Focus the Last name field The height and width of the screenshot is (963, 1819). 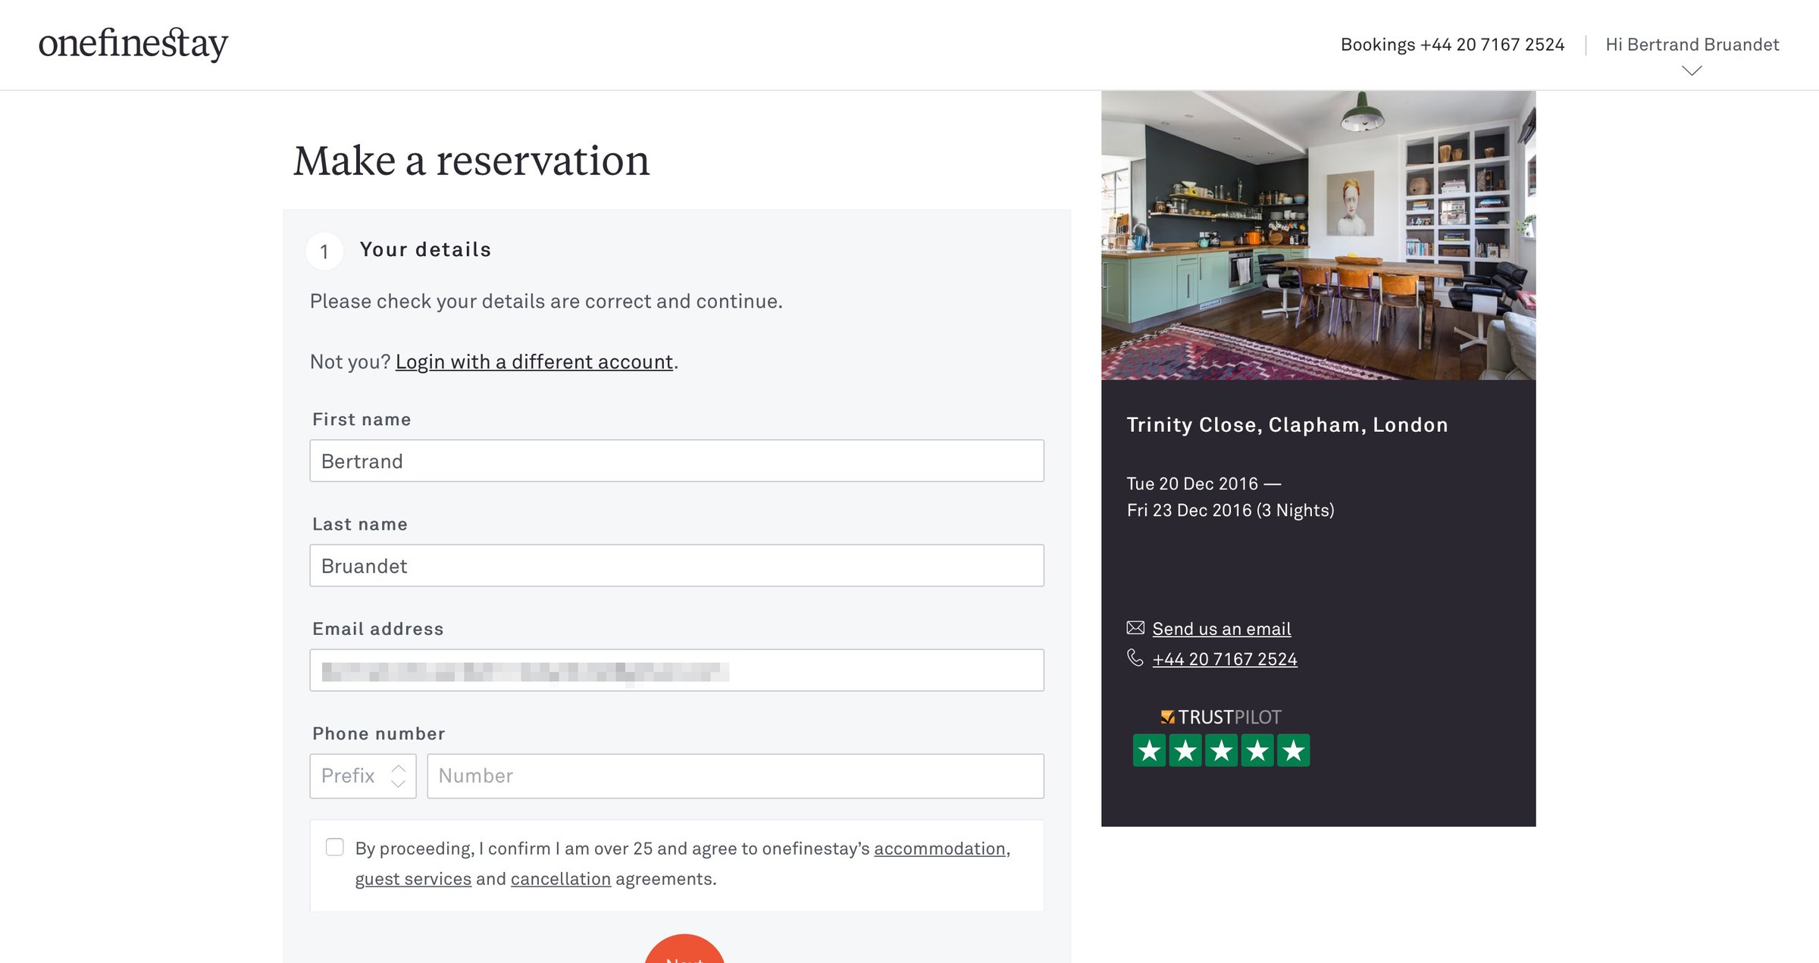(x=677, y=565)
